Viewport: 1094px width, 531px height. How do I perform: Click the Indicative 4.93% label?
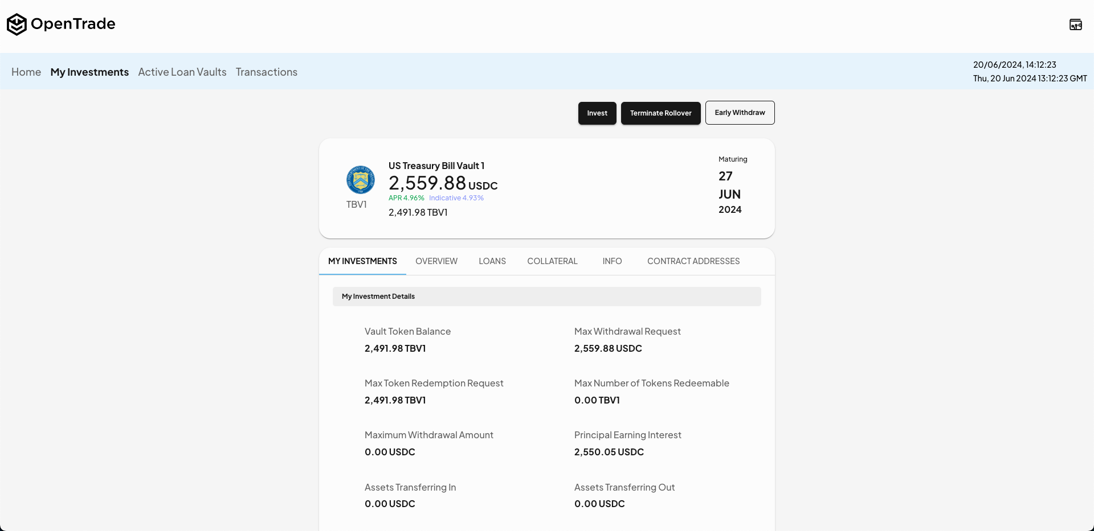456,198
